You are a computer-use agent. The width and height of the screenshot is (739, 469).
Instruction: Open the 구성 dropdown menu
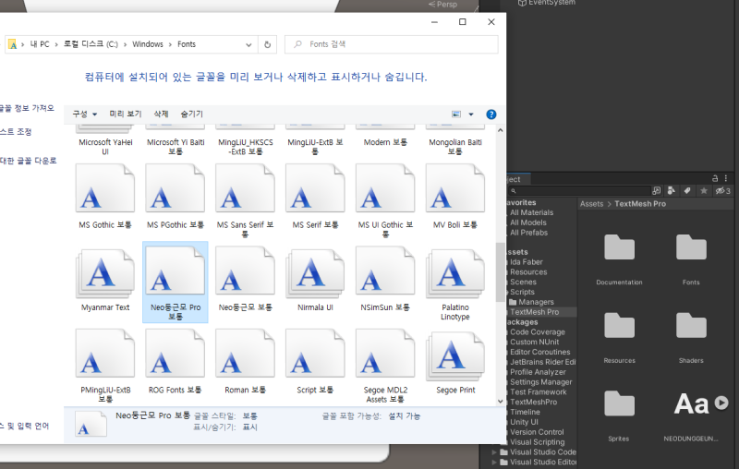pos(85,114)
